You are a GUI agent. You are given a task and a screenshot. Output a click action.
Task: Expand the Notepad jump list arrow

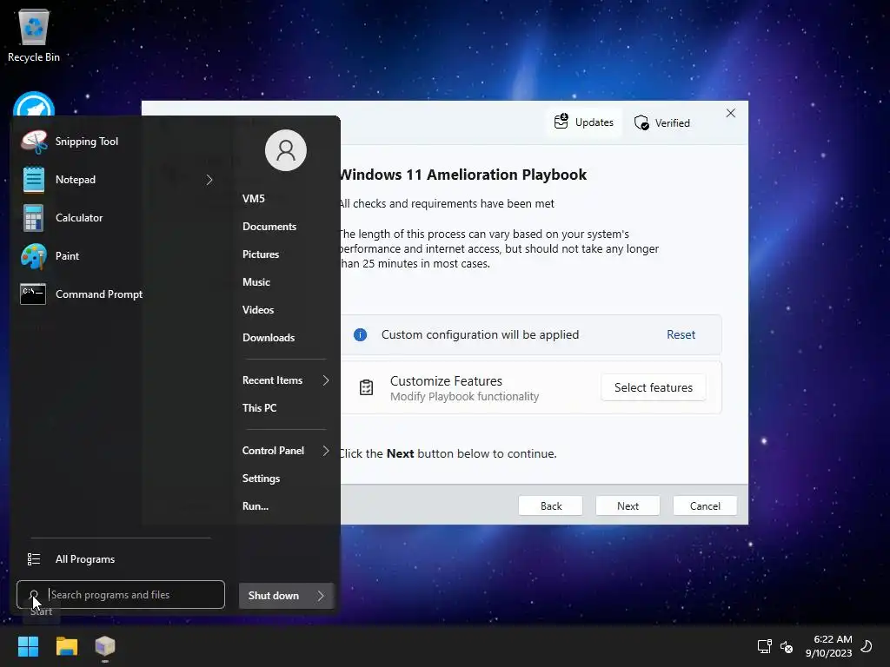tap(209, 180)
